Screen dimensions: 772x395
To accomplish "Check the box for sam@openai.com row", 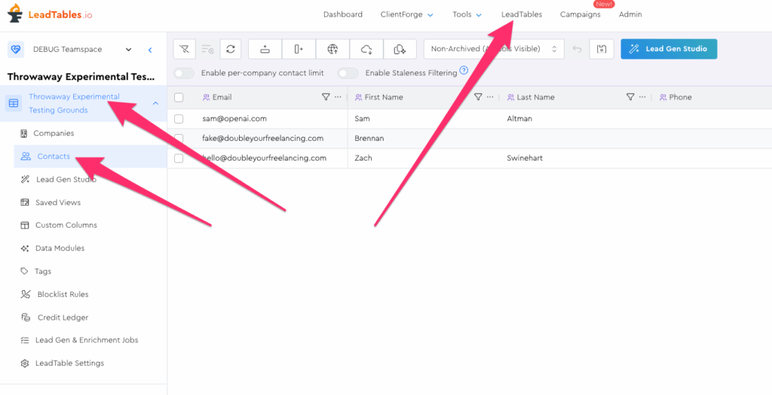I will pos(179,119).
